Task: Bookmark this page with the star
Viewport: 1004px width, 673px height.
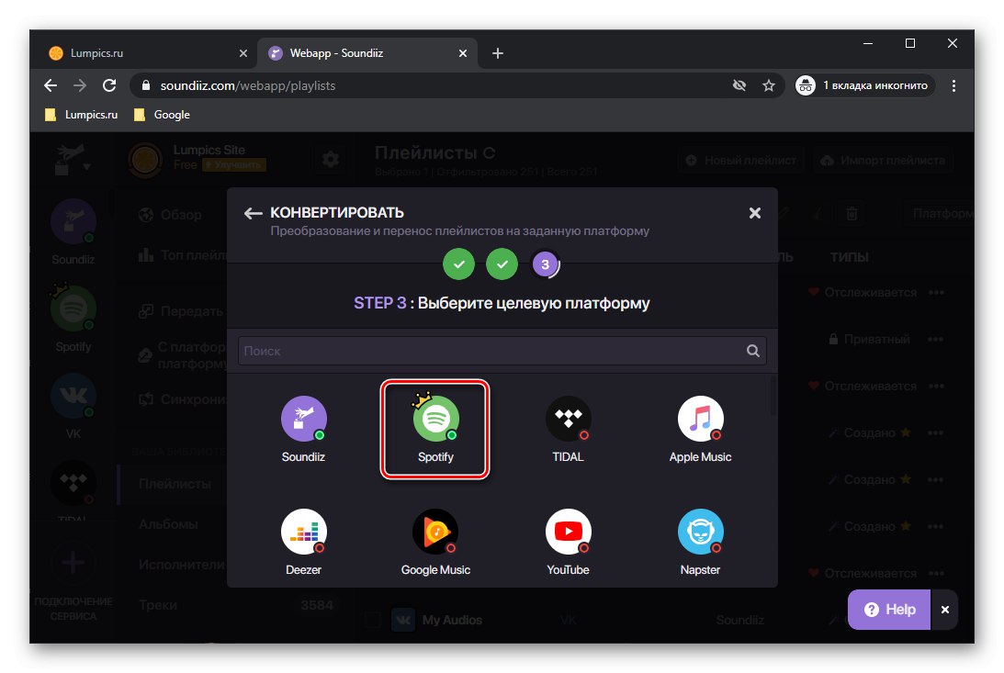Action: coord(769,85)
